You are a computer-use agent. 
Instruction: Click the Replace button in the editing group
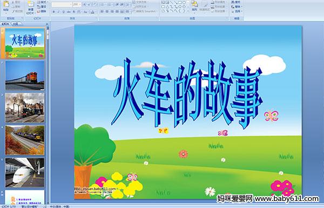coord(236,6)
